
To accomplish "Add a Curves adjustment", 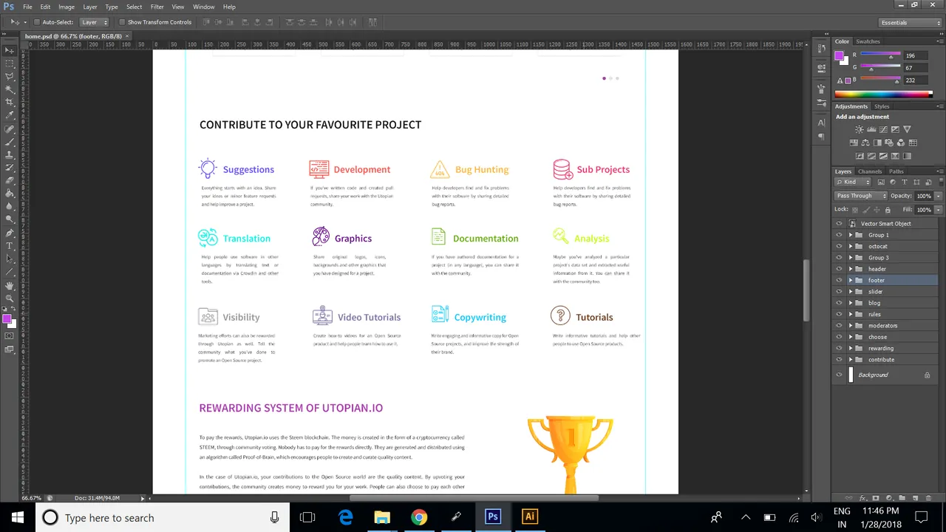I will [x=883, y=129].
